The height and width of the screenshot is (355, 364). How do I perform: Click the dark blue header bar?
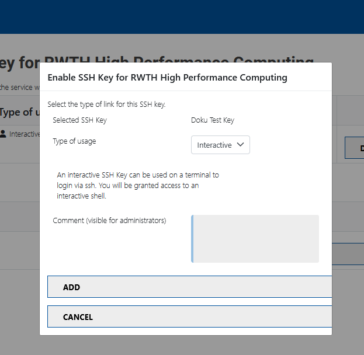[182, 16]
